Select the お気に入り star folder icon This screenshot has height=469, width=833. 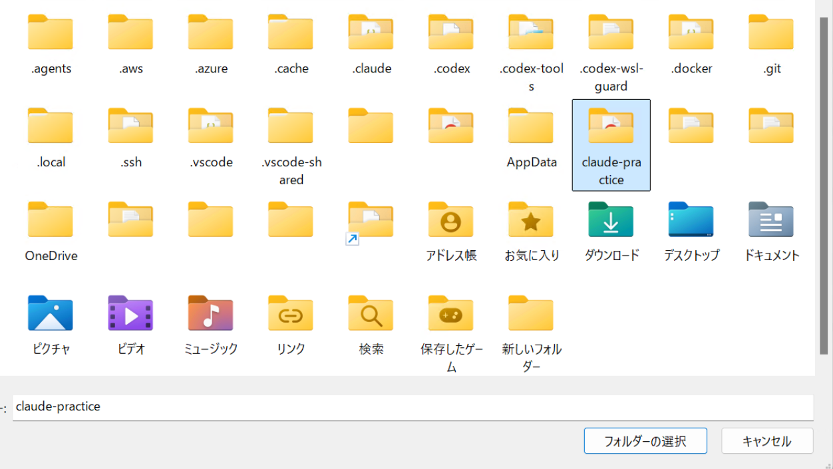click(x=531, y=220)
